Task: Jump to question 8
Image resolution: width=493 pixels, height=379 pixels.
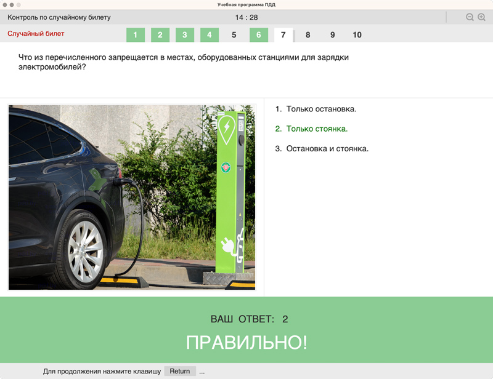Action: coord(308,35)
